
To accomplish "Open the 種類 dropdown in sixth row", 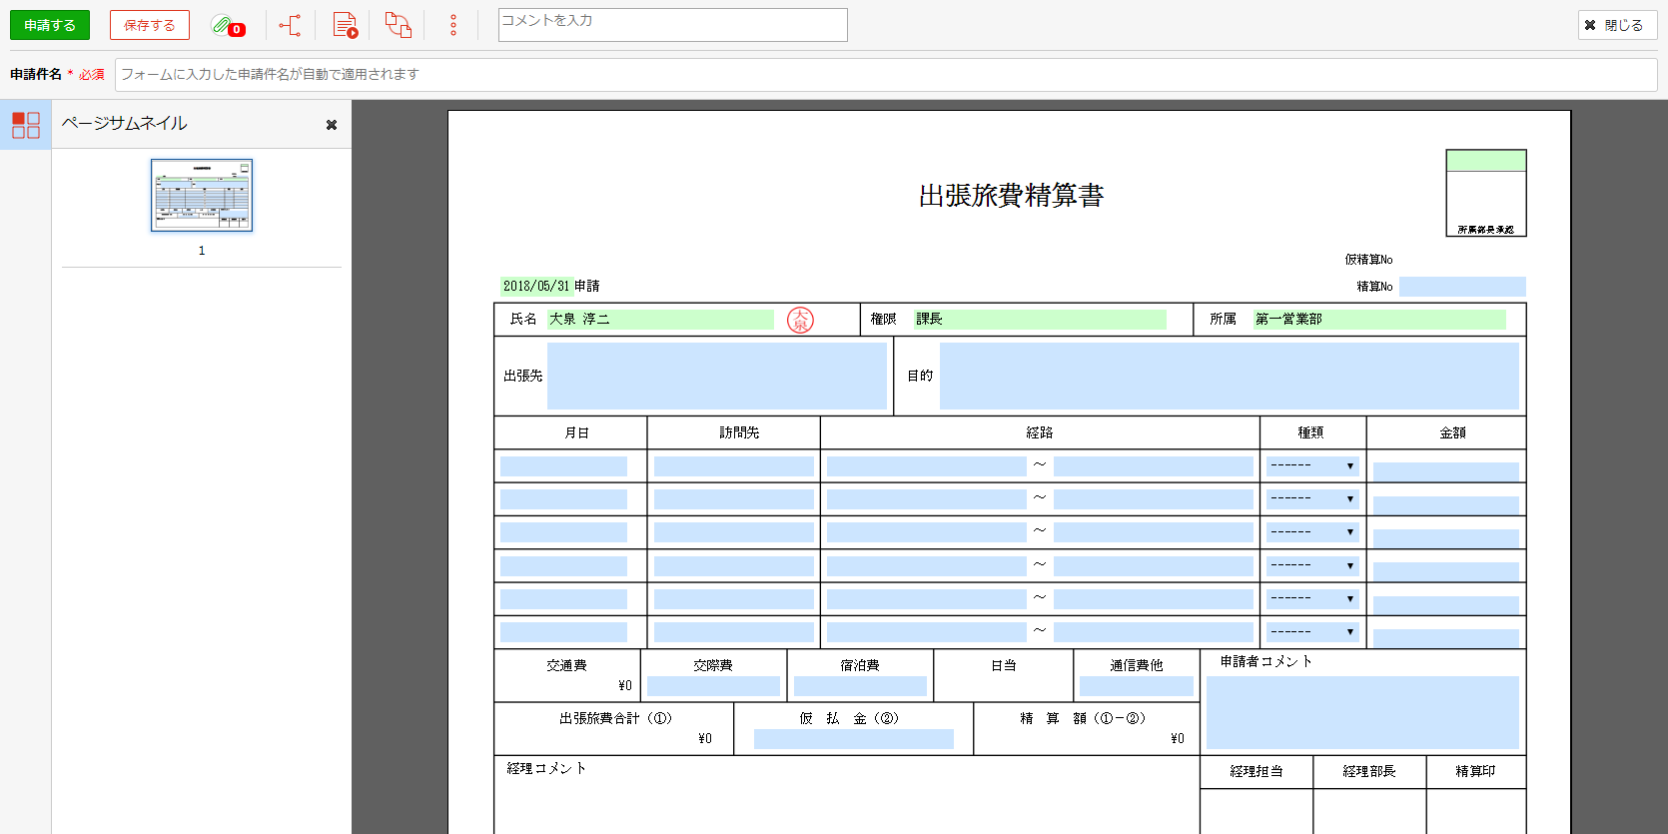I will (1312, 632).
